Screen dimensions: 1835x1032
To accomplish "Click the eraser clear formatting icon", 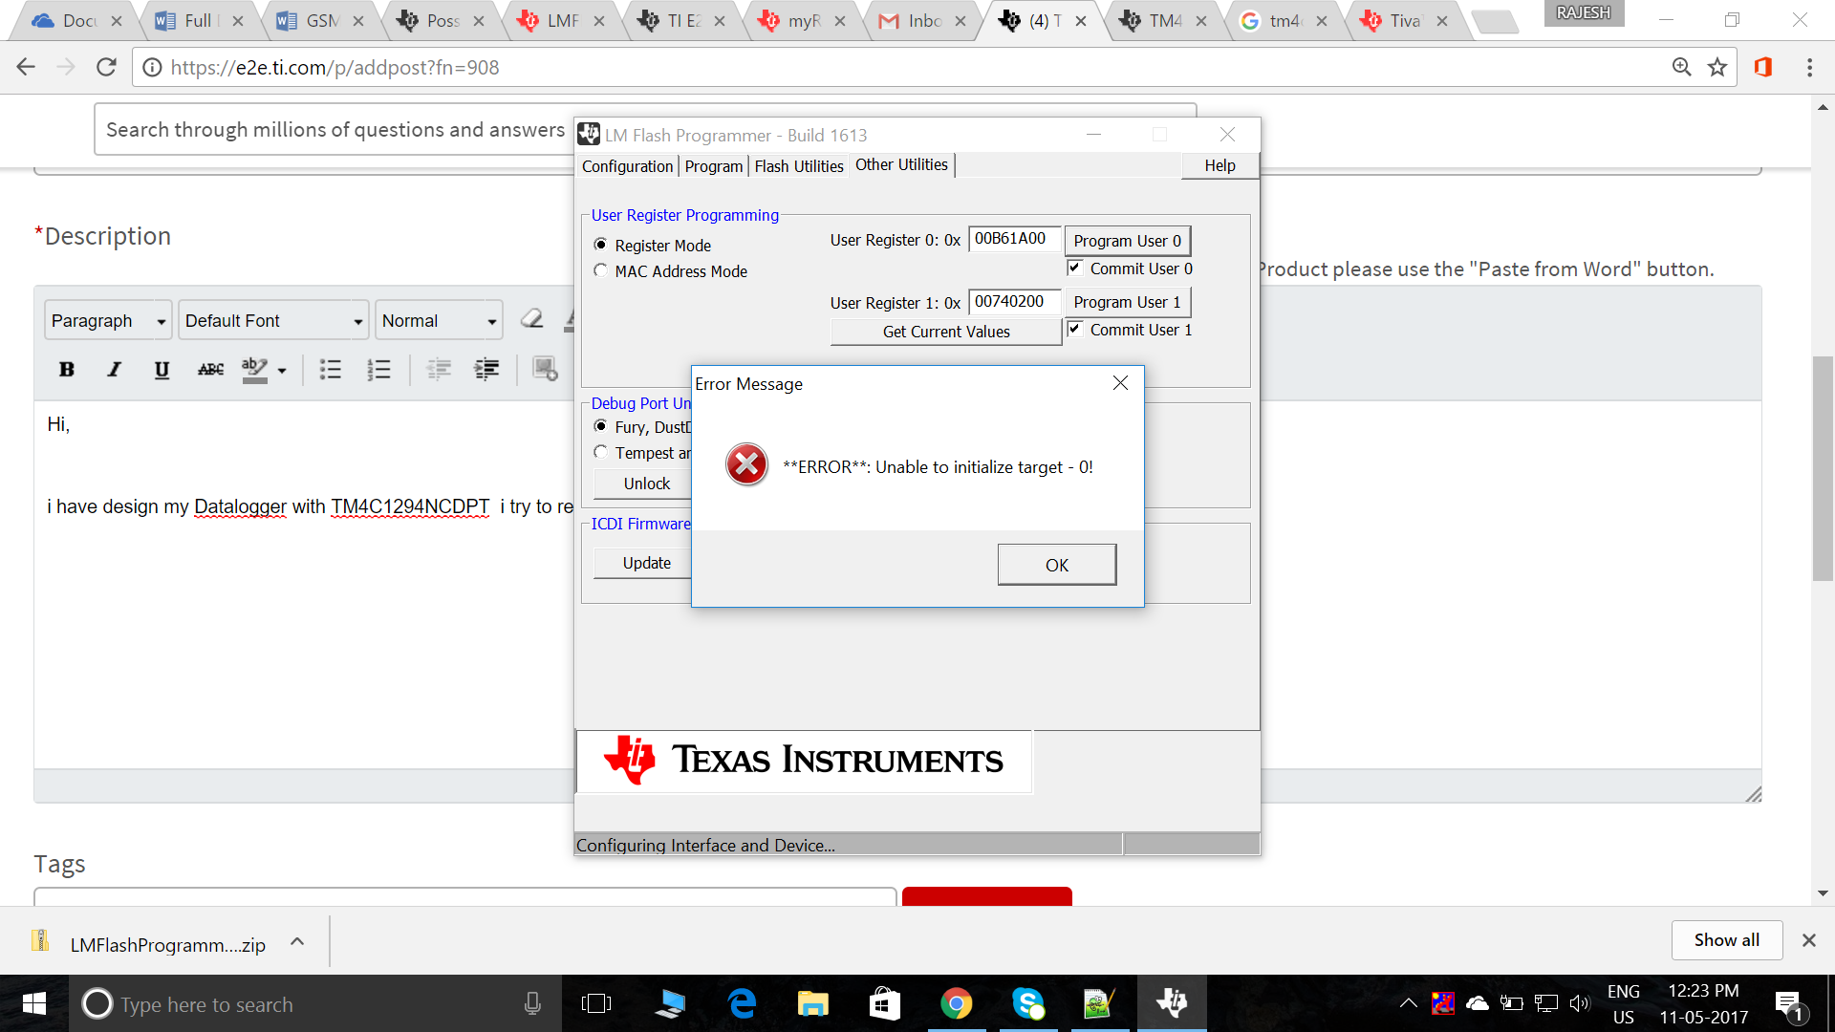I will (x=532, y=319).
